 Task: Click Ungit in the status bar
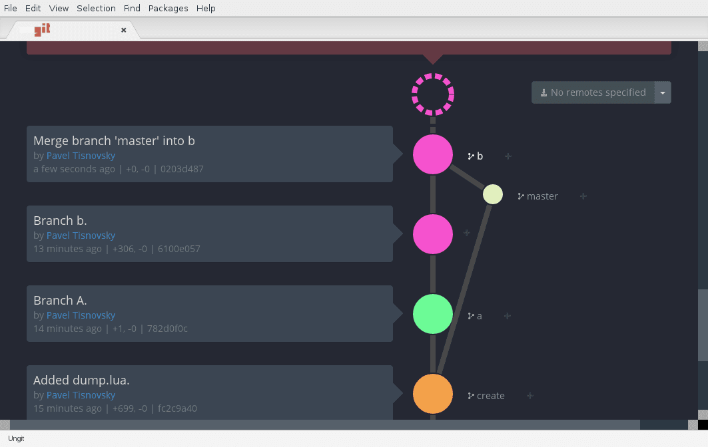click(16, 438)
